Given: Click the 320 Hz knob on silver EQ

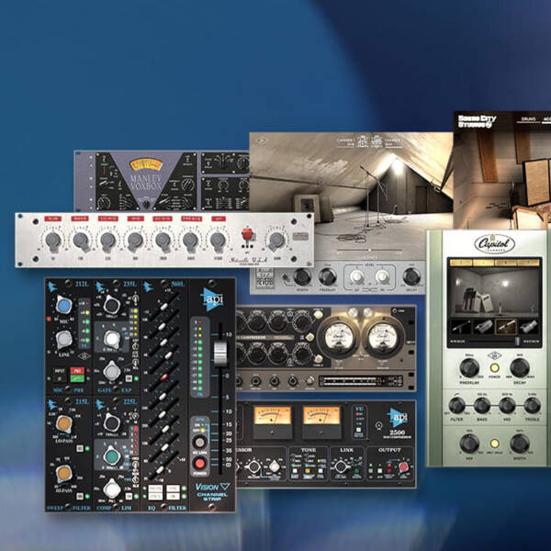Looking at the screenshot, I should pyautogui.click(x=107, y=242).
